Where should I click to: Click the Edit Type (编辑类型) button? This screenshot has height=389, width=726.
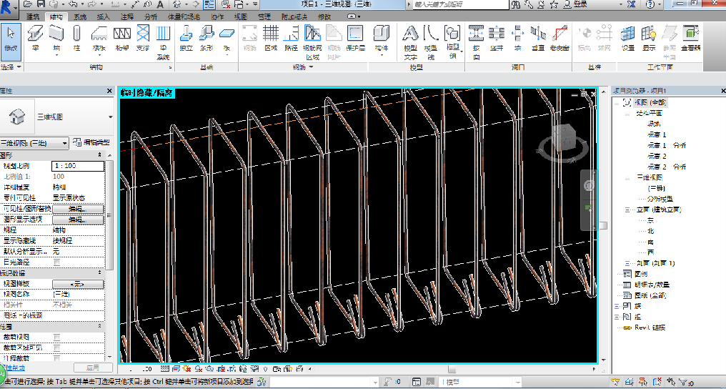tap(91, 142)
